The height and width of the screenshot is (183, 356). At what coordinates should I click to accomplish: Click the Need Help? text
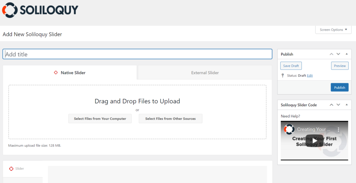290,116
